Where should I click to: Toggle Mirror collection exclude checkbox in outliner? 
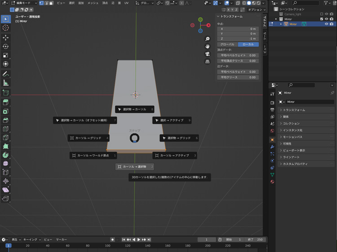[321, 19]
